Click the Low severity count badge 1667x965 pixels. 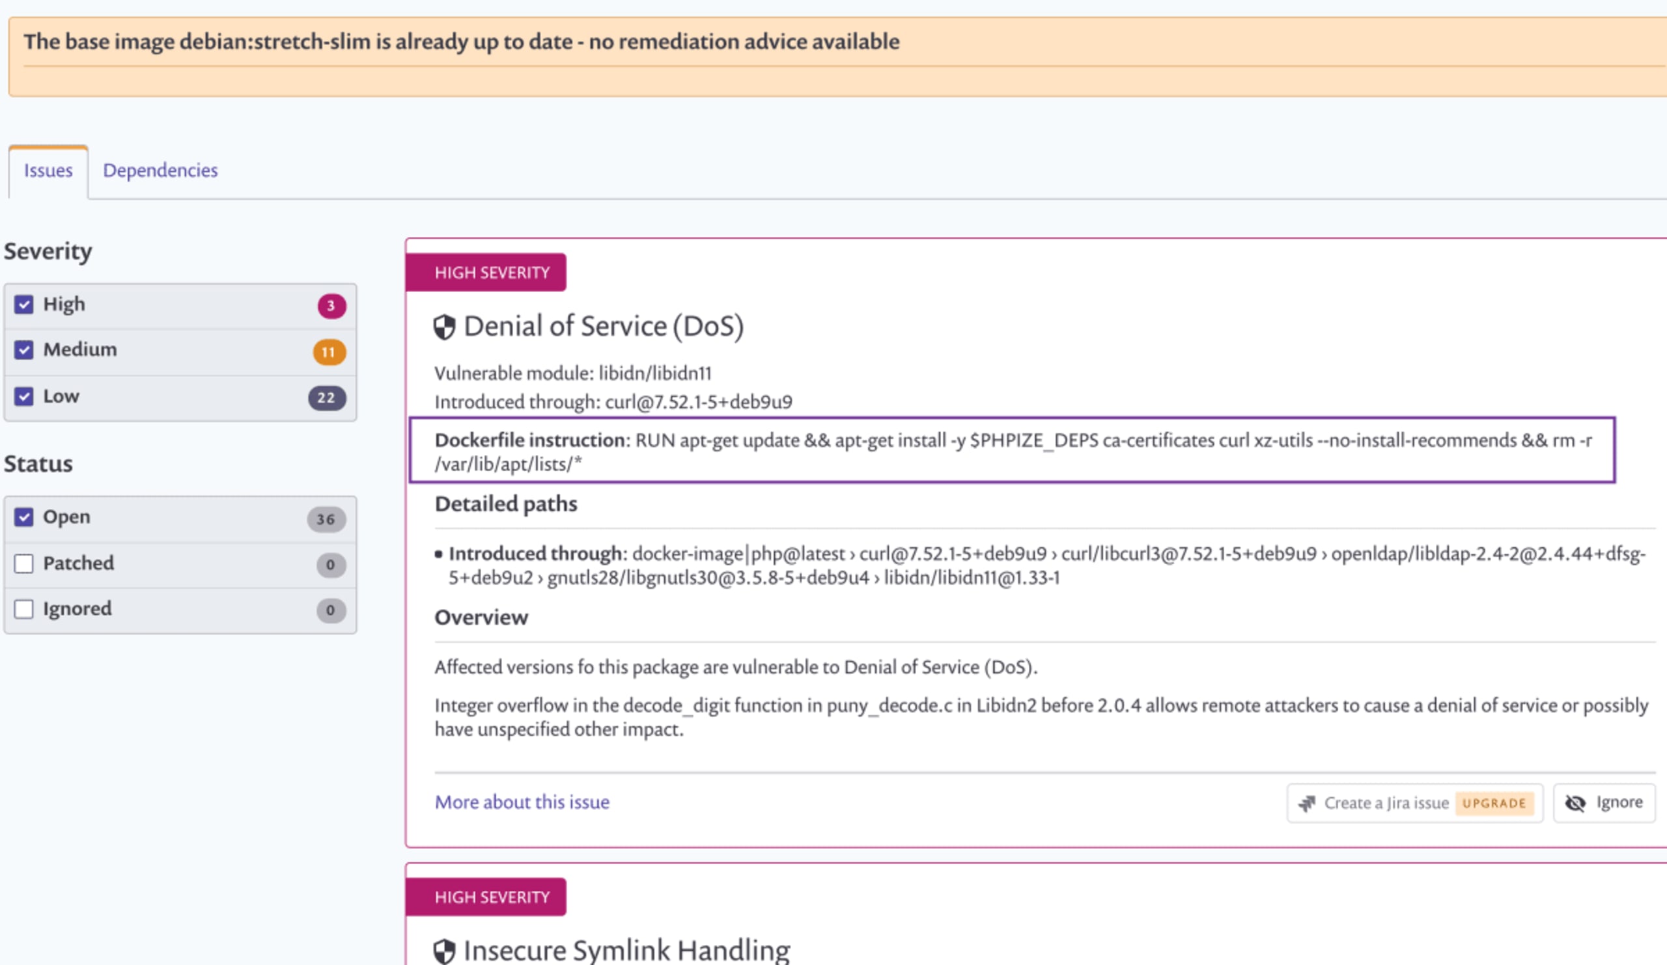(326, 398)
